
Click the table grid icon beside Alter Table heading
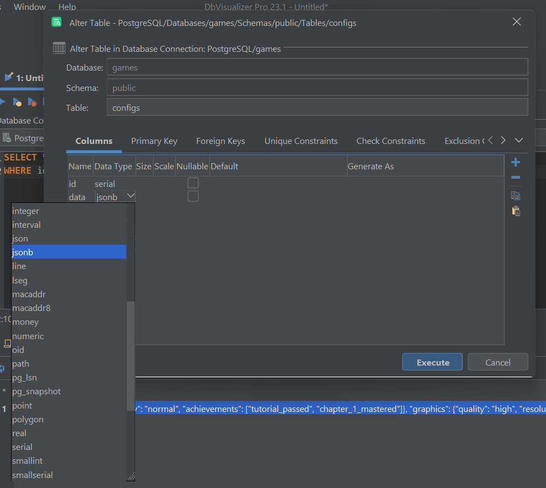click(x=59, y=48)
